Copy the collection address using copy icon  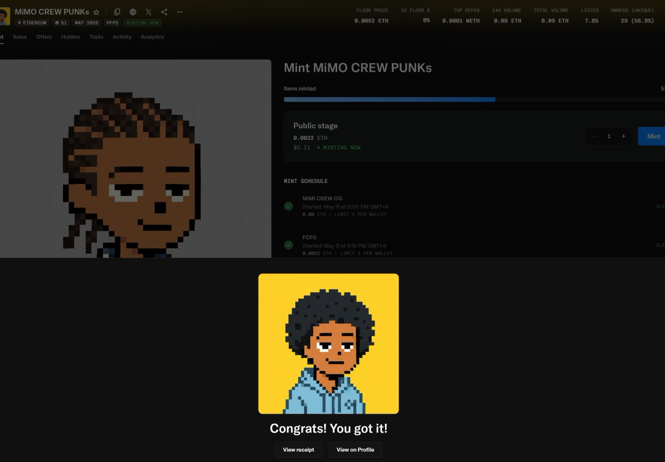[117, 12]
